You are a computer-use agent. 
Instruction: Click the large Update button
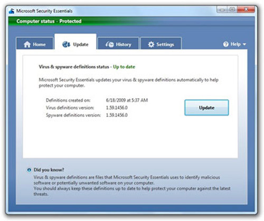click(206, 108)
